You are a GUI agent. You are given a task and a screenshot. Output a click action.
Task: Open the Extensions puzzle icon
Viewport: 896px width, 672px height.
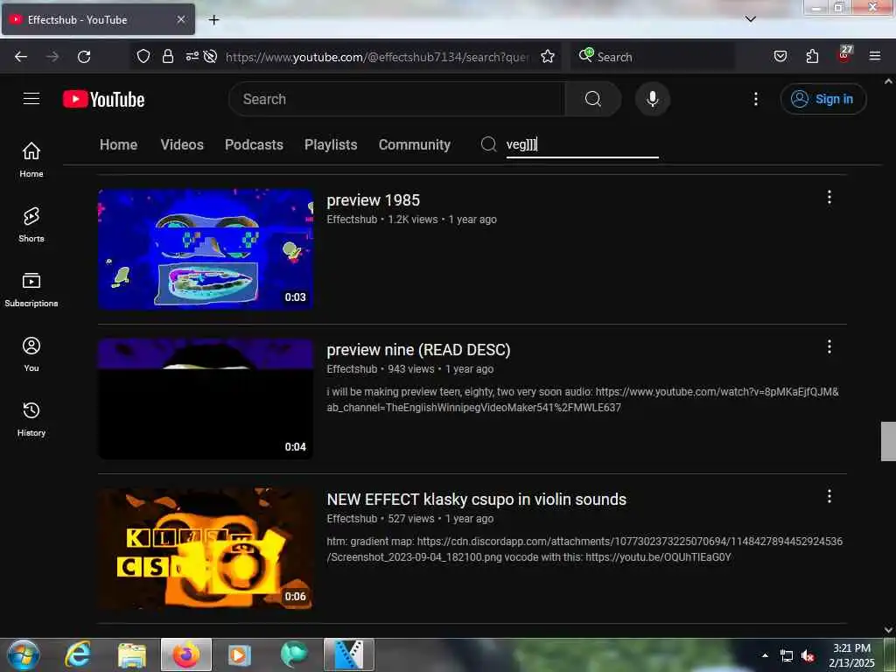(x=812, y=56)
